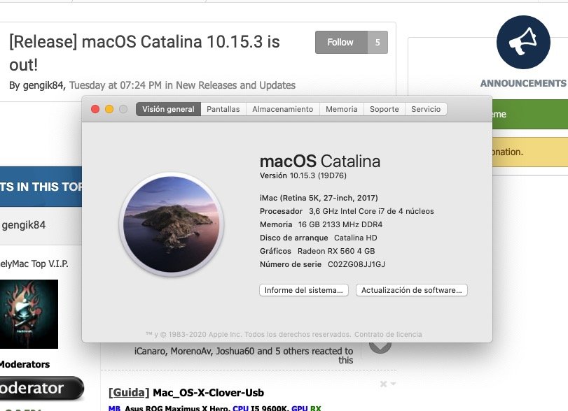Click the topic title macOS Catalina 10.15.3
Image resolution: width=568 pixels, height=411 pixels.
[144, 53]
